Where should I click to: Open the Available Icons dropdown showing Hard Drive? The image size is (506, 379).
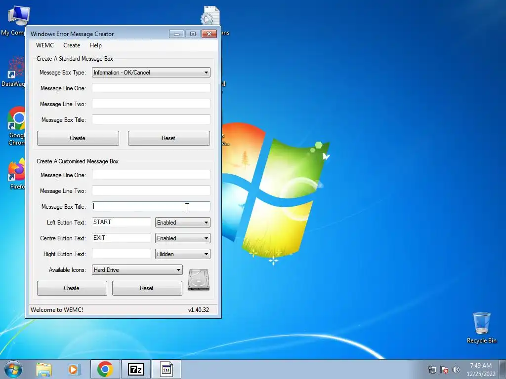point(137,270)
